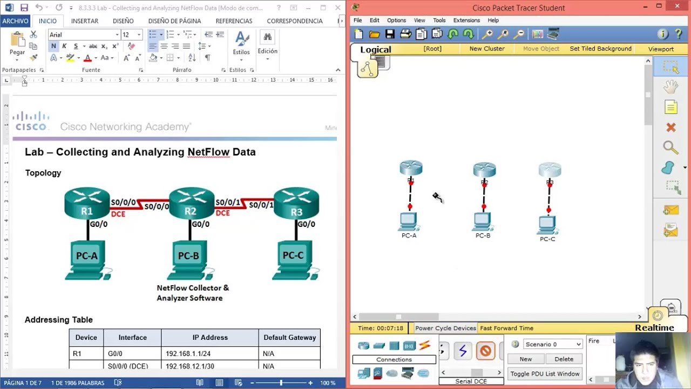The width and height of the screenshot is (691, 389).
Task: Click Fast Forward Time button
Action: (x=506, y=328)
